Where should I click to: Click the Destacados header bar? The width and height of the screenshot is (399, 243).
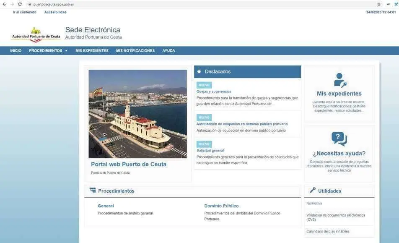[x=247, y=72]
